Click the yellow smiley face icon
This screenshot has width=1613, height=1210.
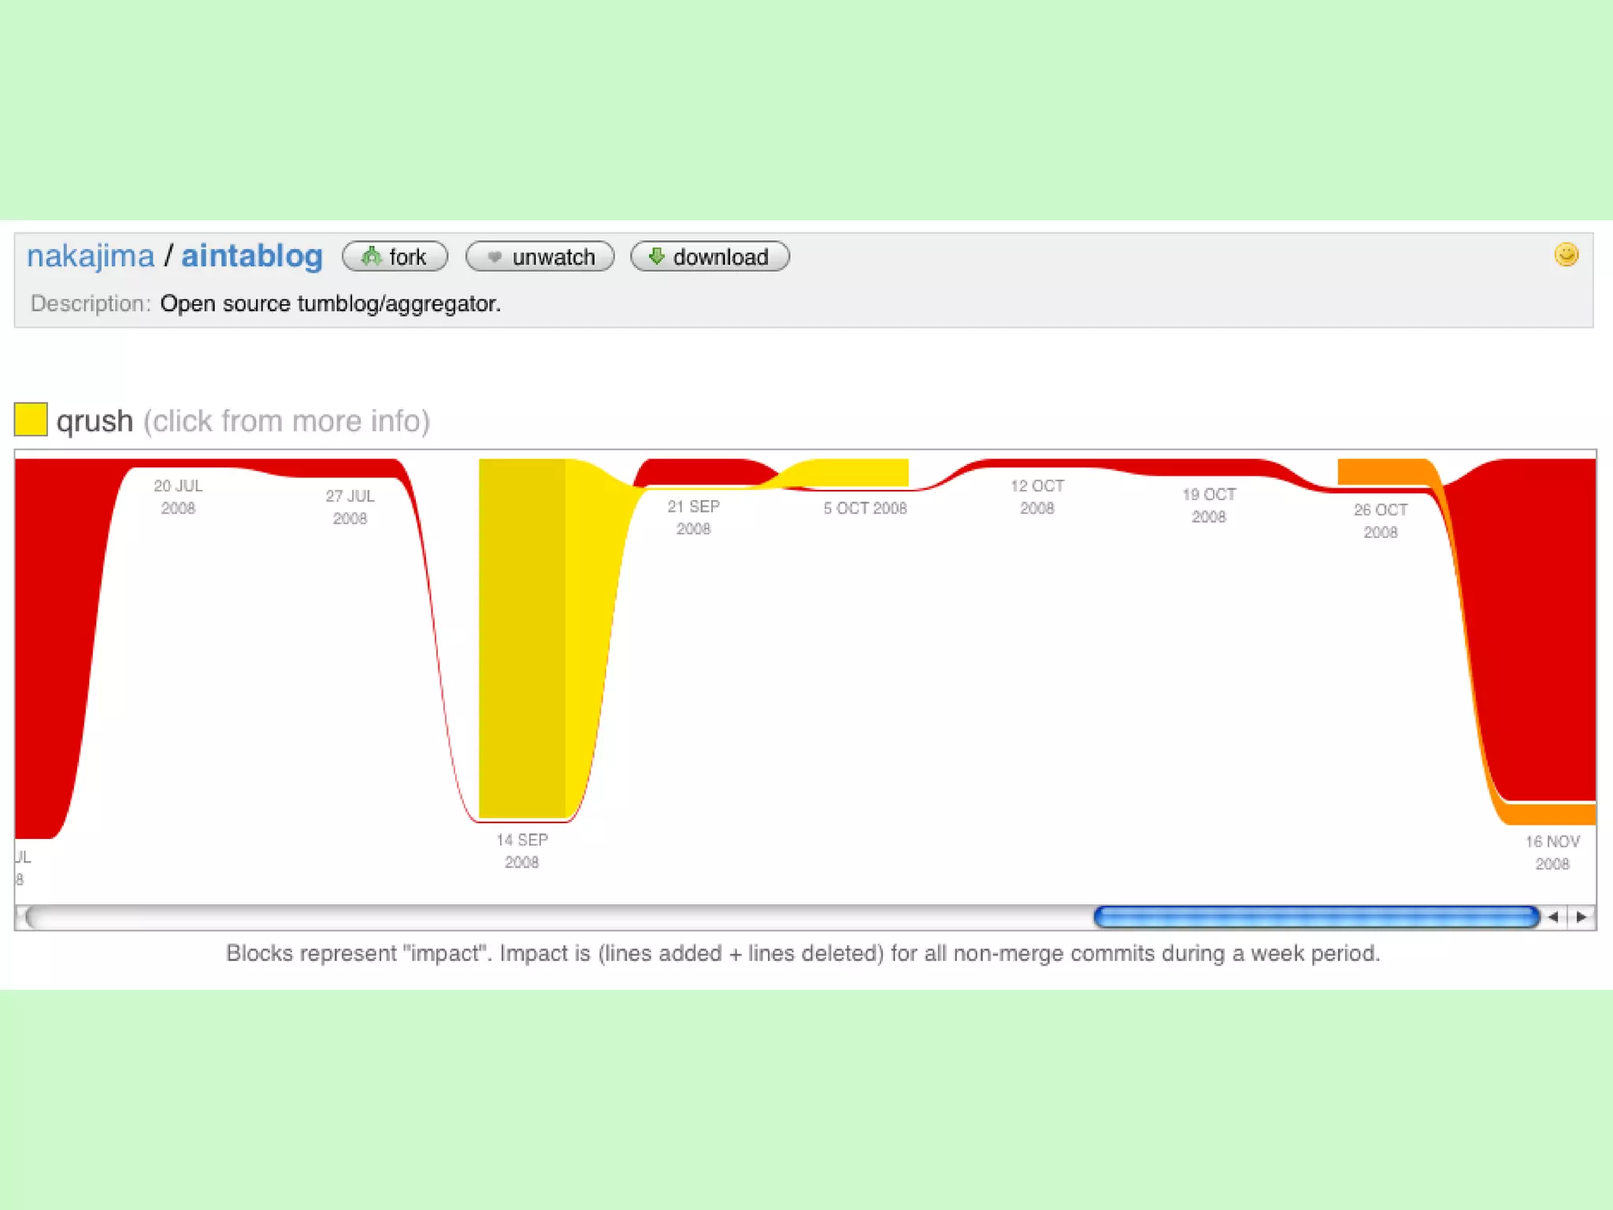(1566, 254)
